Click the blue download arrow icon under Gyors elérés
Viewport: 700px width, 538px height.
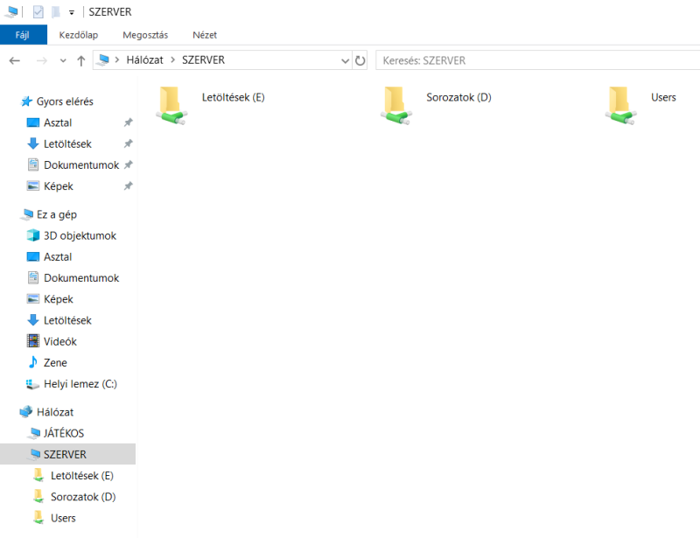click(33, 143)
